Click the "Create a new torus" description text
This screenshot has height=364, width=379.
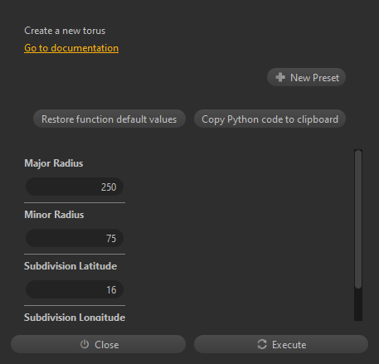pyautogui.click(x=65, y=31)
